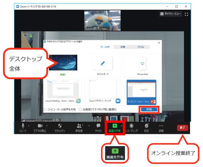Minimize the Zoom meeting window
The height and width of the screenshot is (167, 203).
(167, 7)
